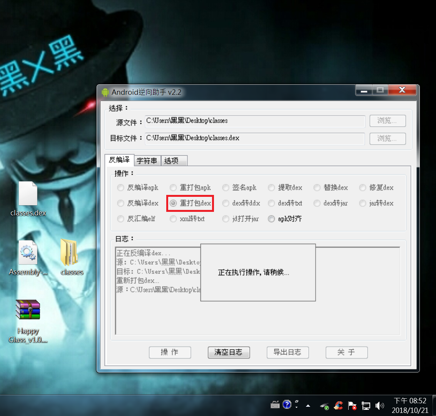Click 浏览 button next to 源文件
436x416 pixels.
pyautogui.click(x=388, y=121)
